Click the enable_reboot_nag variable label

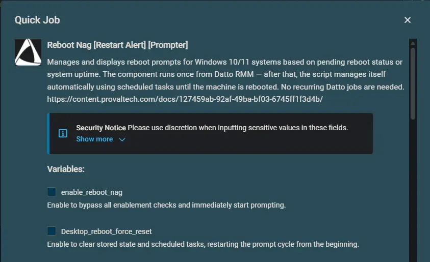92,192
